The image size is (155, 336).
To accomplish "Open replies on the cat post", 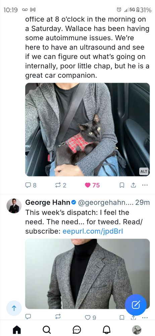I will click(x=31, y=185).
